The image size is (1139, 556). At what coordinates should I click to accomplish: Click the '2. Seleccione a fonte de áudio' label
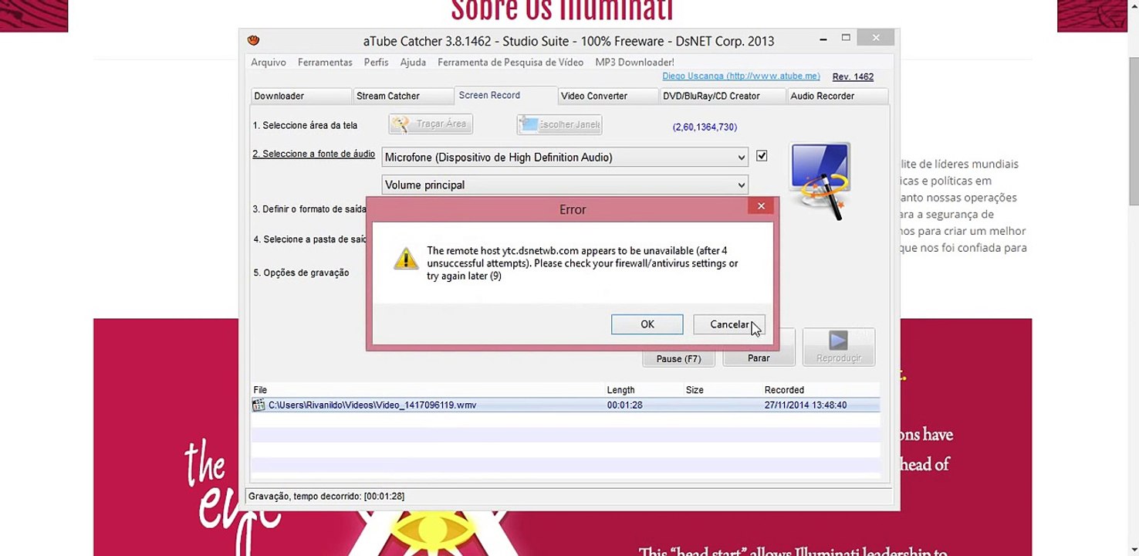[x=313, y=154]
